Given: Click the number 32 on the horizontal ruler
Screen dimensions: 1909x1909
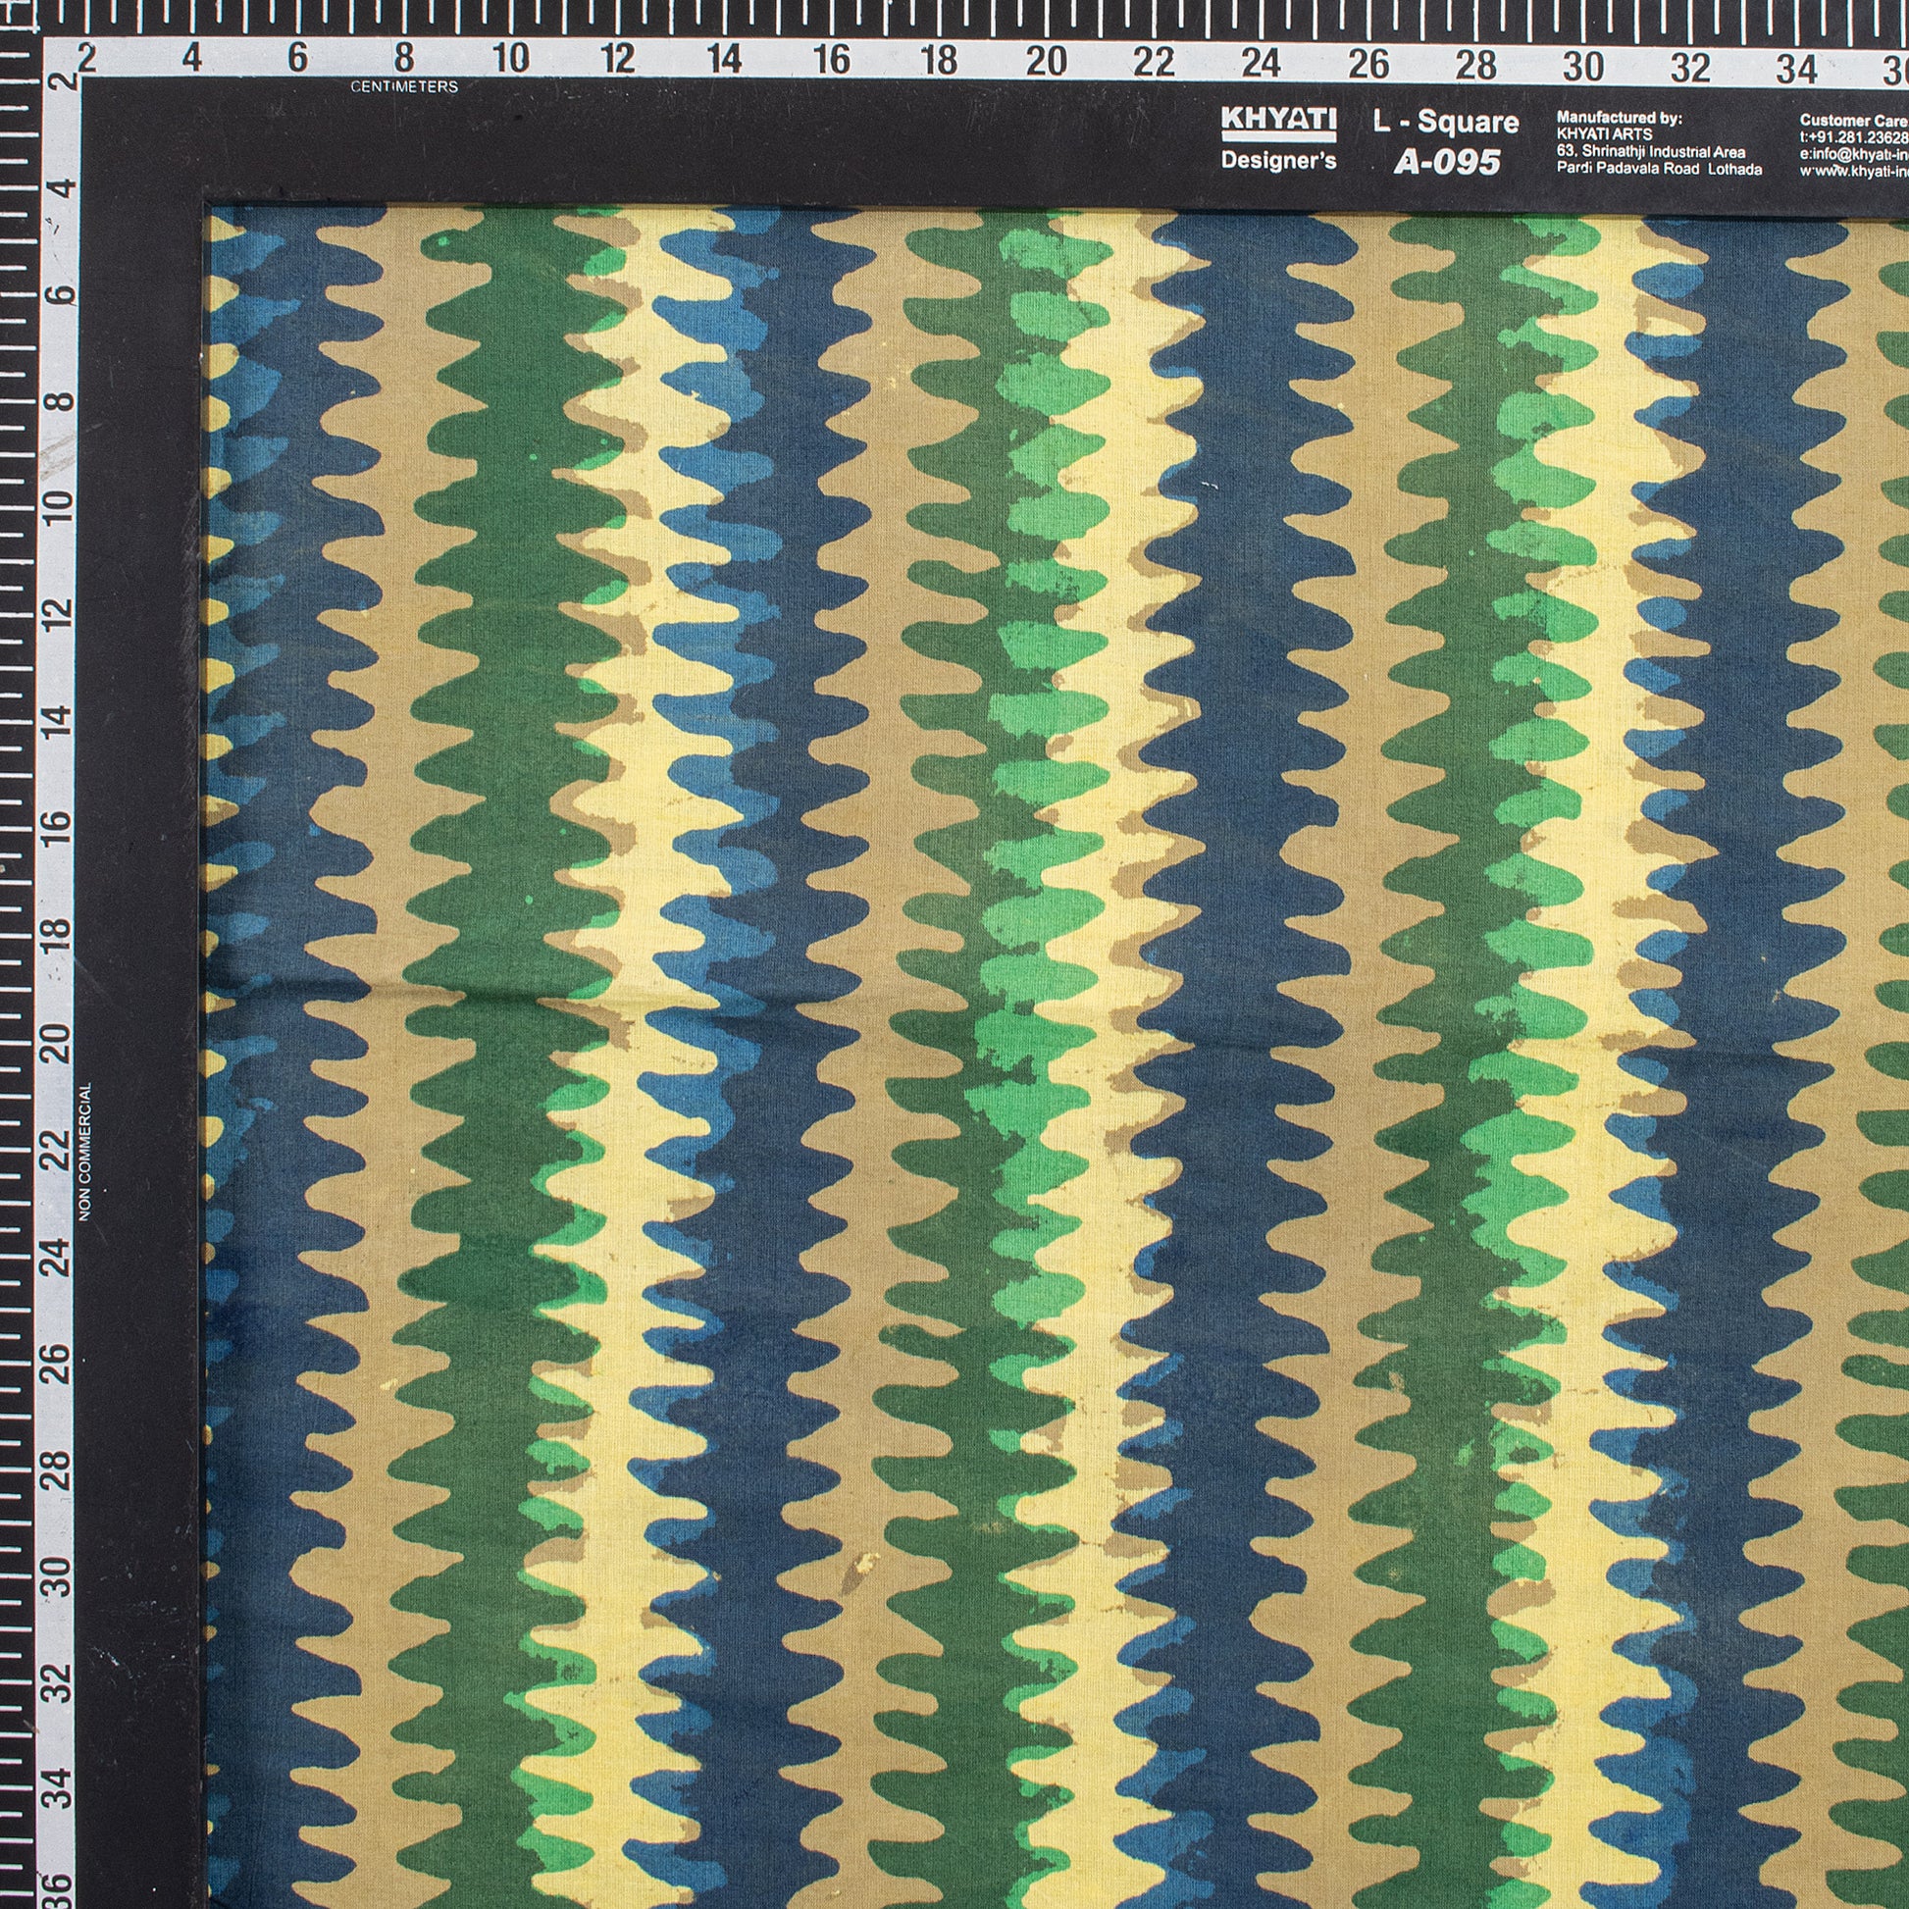Looking at the screenshot, I should pos(1690,67).
